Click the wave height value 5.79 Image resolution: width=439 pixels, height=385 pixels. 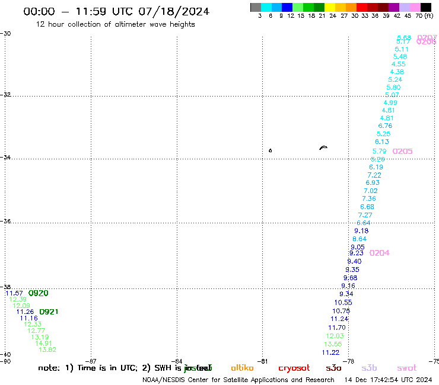click(x=379, y=151)
